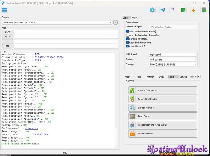Click the SCAT file button
Image resolution: width=210 pixels, height=156 pixels.
7,32
